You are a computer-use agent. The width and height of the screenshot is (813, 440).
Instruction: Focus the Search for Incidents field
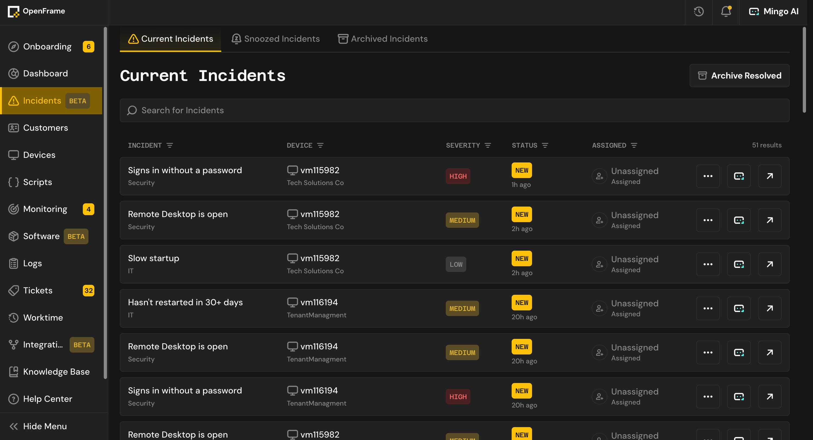(x=454, y=110)
